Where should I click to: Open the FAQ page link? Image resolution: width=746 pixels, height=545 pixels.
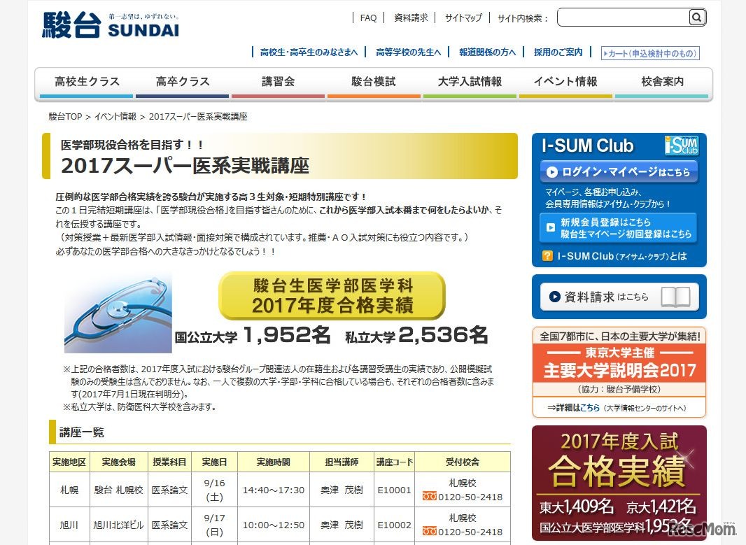(x=368, y=17)
